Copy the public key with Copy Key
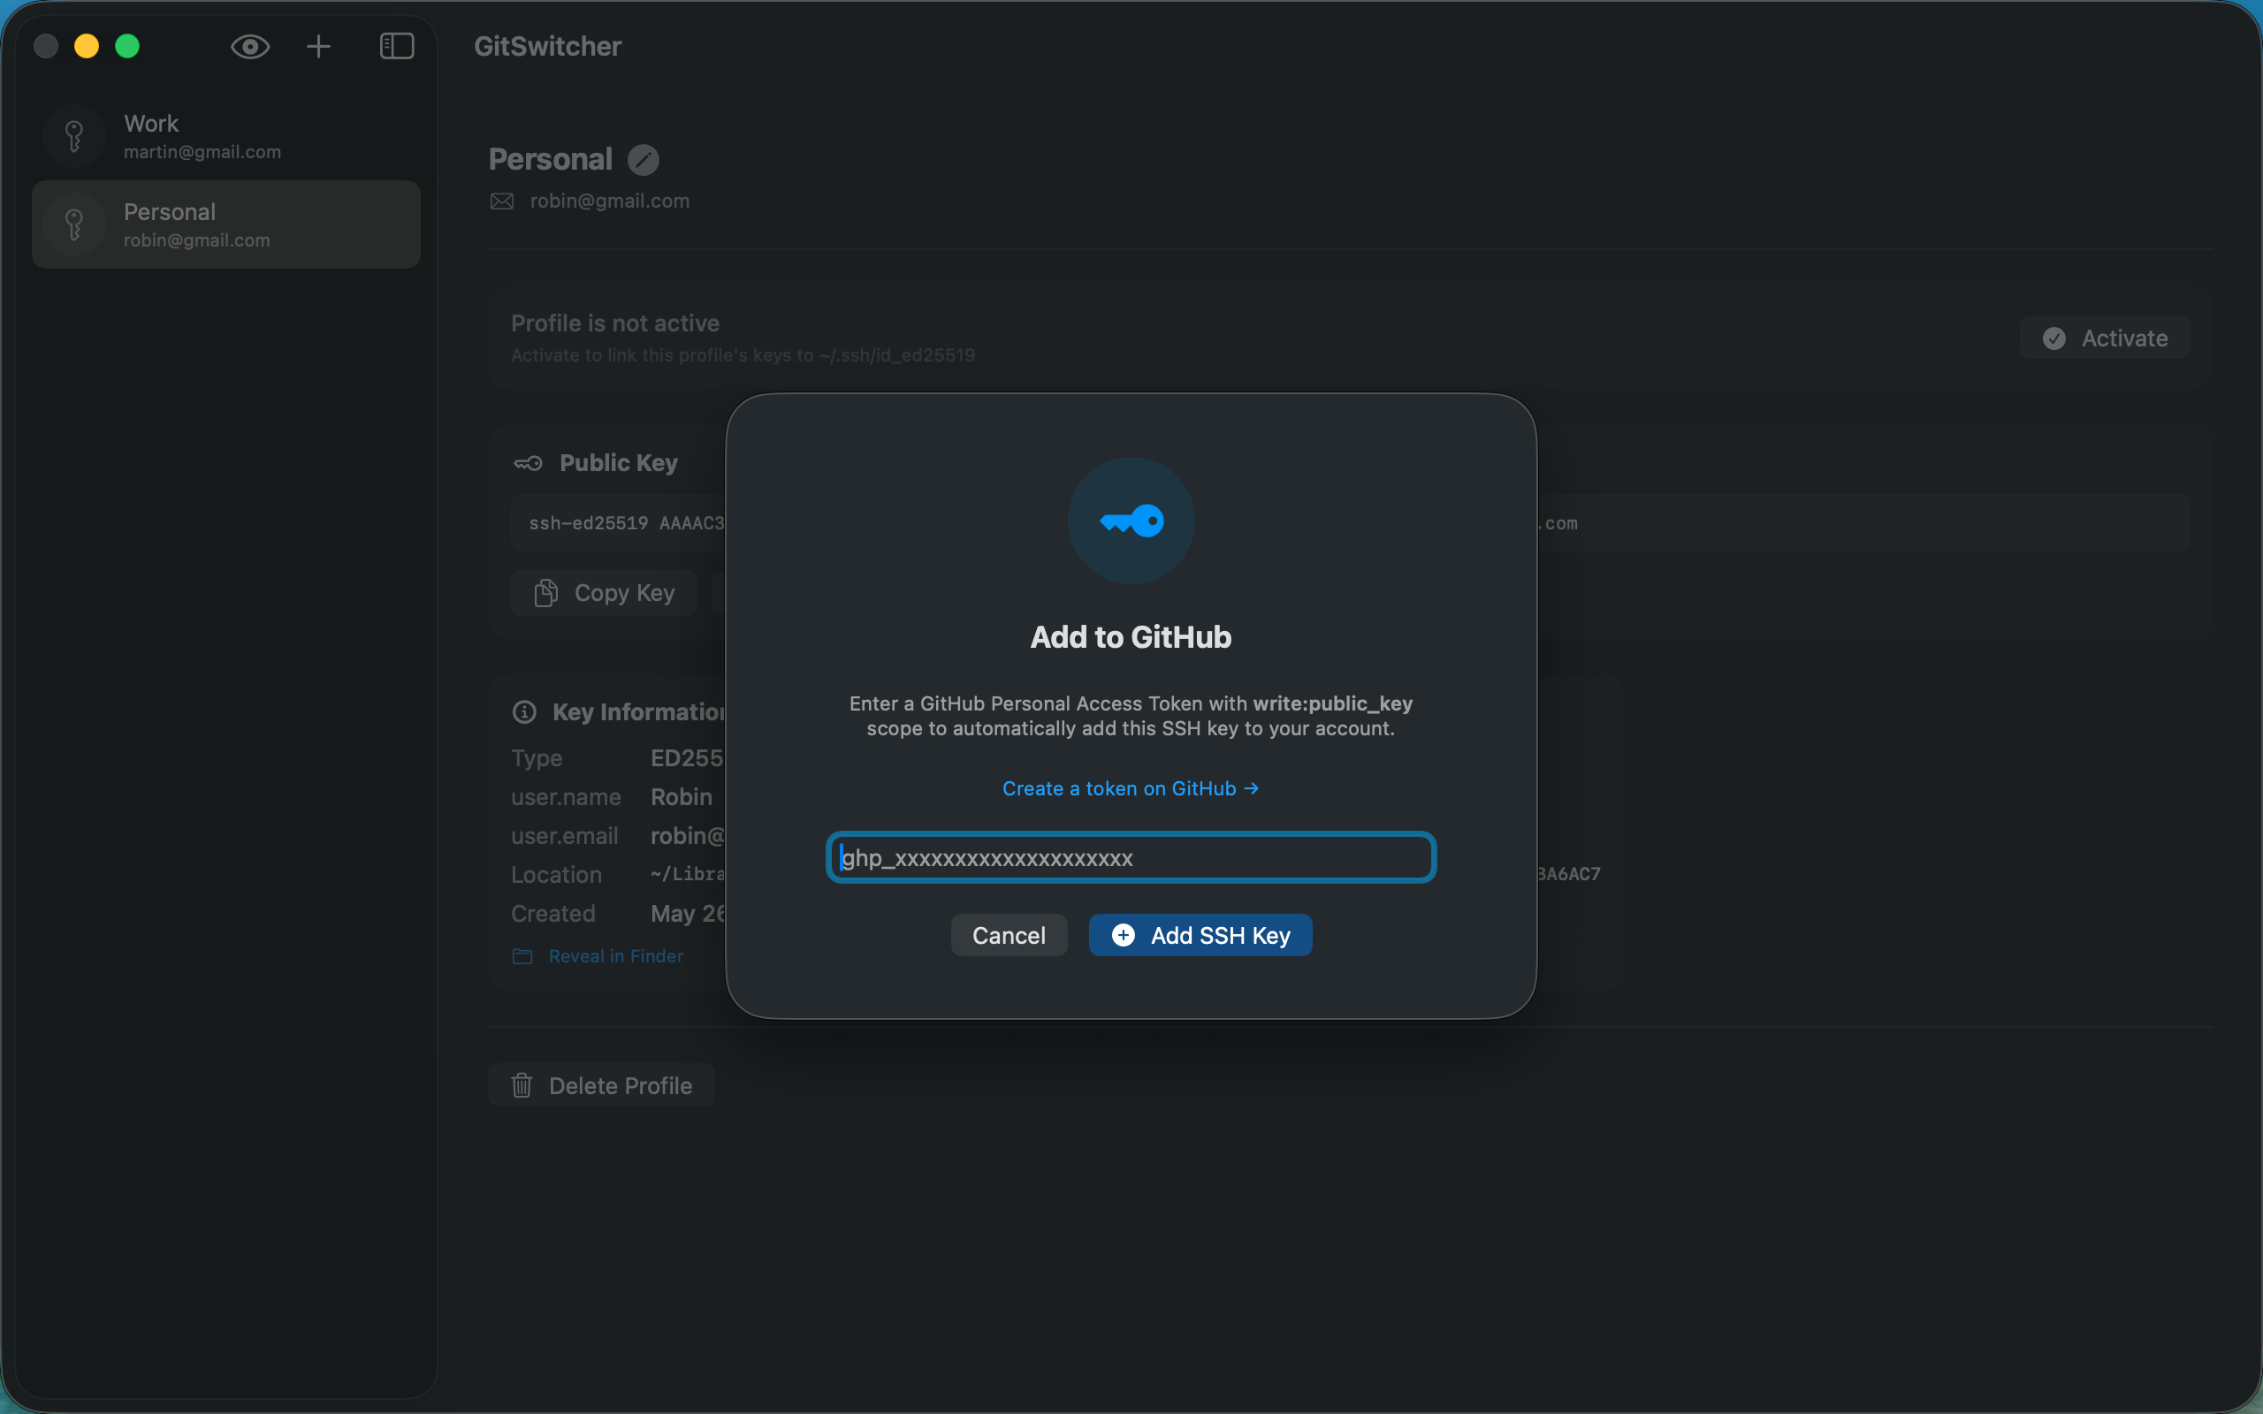The width and height of the screenshot is (2263, 1414). coord(604,593)
